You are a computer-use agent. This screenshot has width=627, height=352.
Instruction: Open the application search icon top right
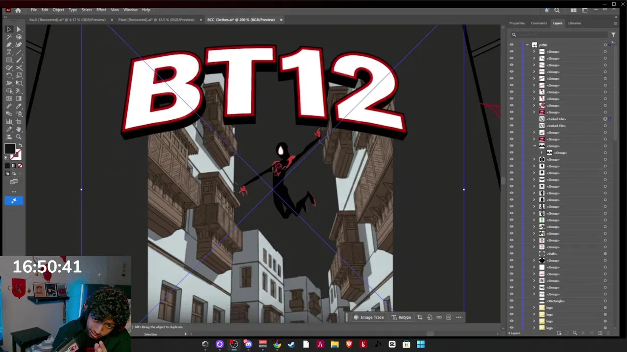point(557,10)
